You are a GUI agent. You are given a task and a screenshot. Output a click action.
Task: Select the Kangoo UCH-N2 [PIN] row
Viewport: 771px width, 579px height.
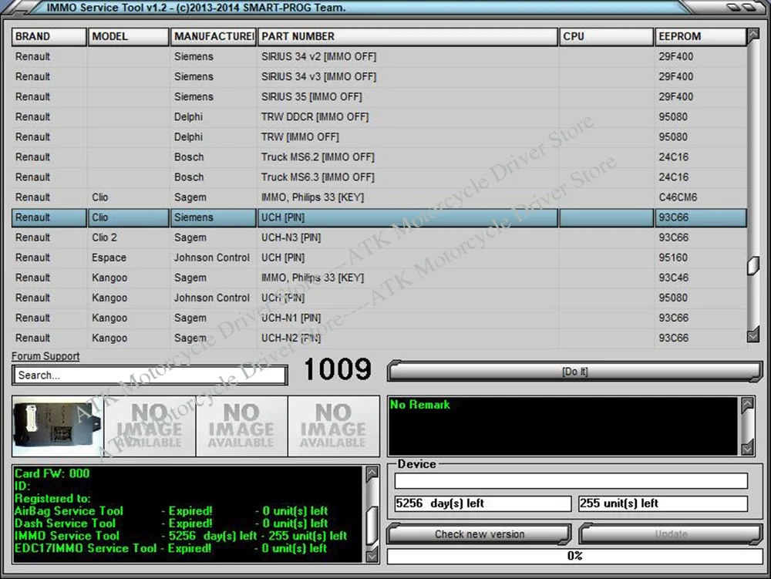[379, 338]
